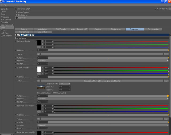Click the Background color red R slider
171x135 pixels.
(111, 41)
